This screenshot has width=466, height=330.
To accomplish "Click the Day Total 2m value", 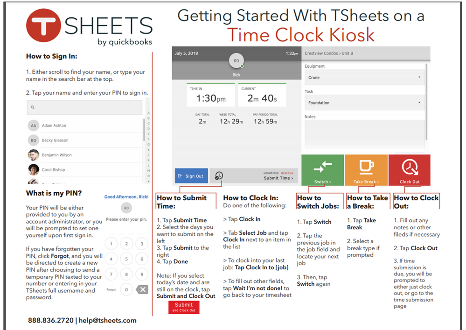I will tap(202, 121).
